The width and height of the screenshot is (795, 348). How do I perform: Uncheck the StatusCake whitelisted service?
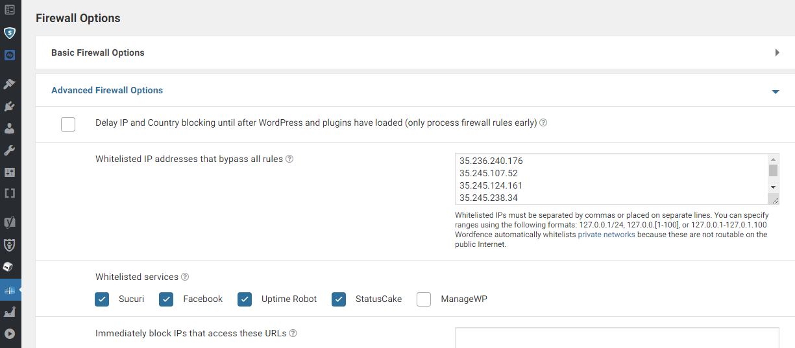point(339,299)
